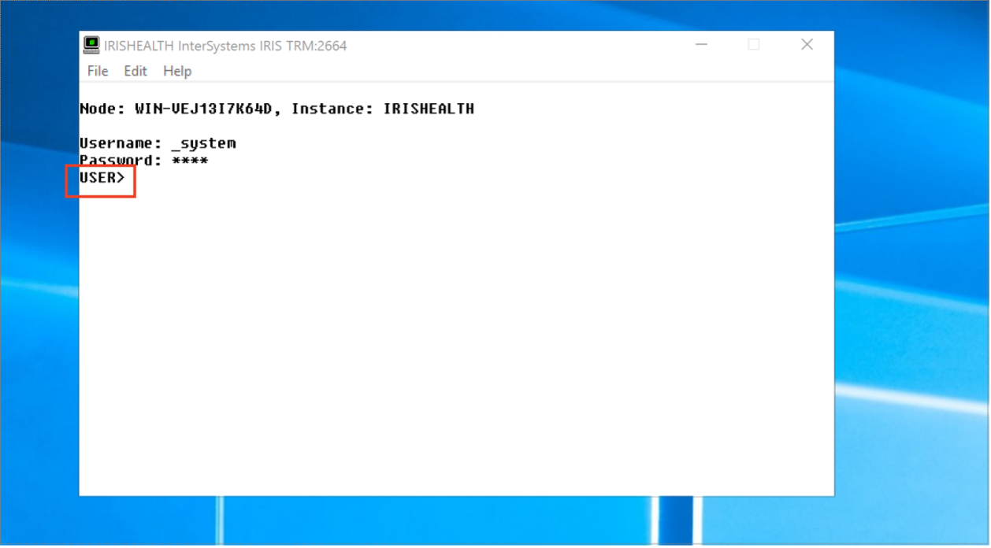Click the masked password asterisks

pyautogui.click(x=190, y=161)
